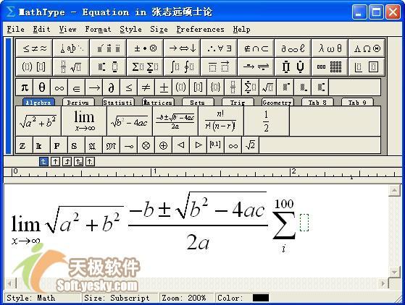
Task: Open the subscript and superscript templates palette
Action: 108,67
